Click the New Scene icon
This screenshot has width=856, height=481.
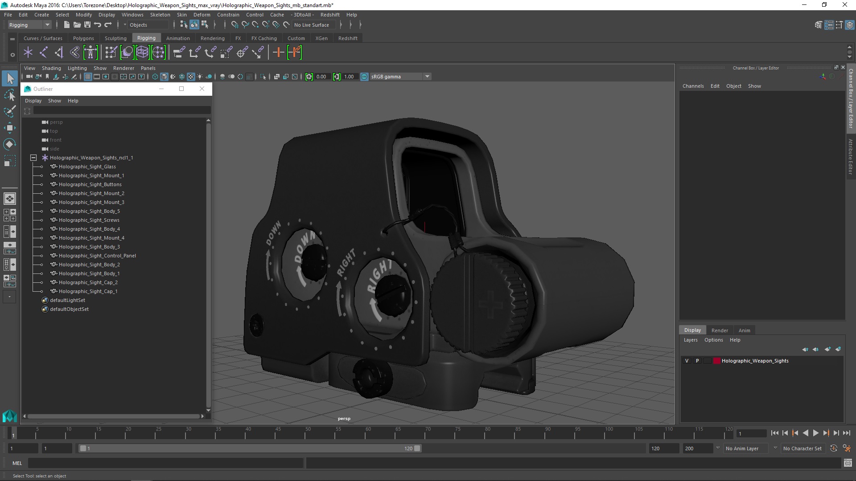pos(66,25)
